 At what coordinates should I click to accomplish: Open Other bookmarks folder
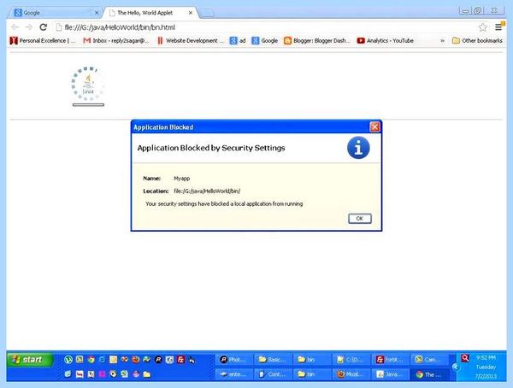(477, 40)
